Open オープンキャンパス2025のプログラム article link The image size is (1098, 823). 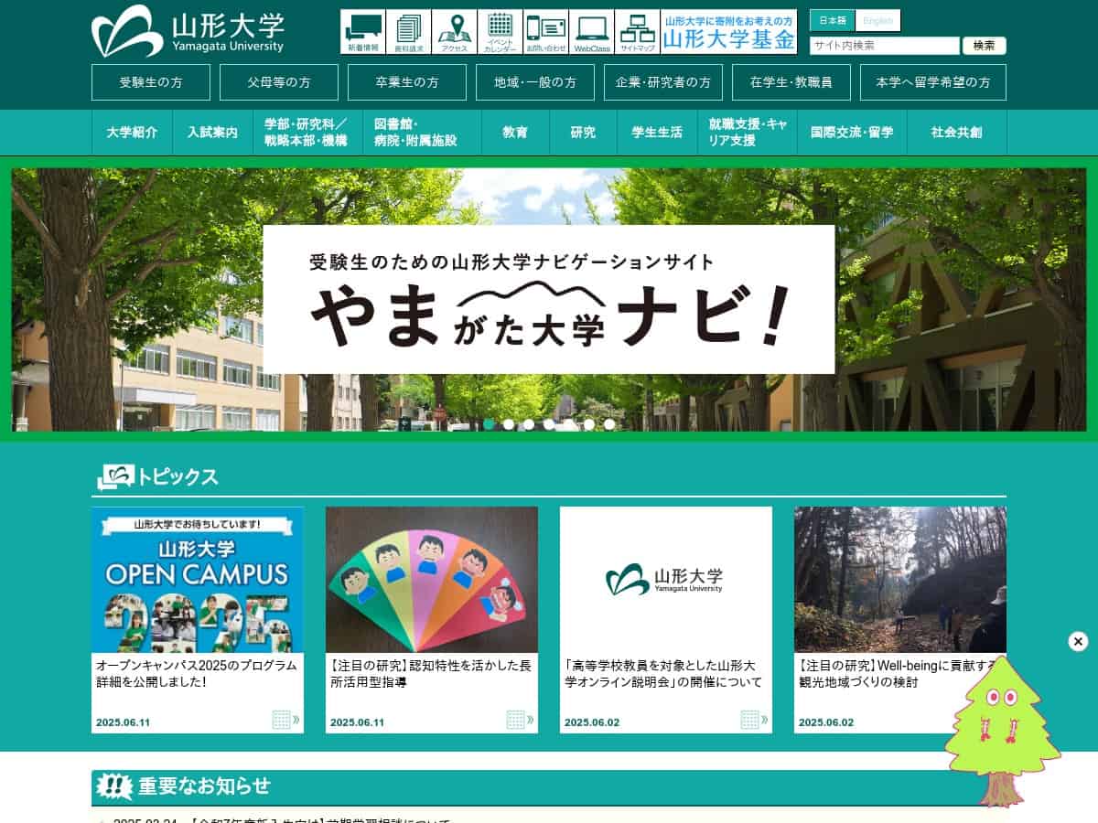pyautogui.click(x=197, y=674)
